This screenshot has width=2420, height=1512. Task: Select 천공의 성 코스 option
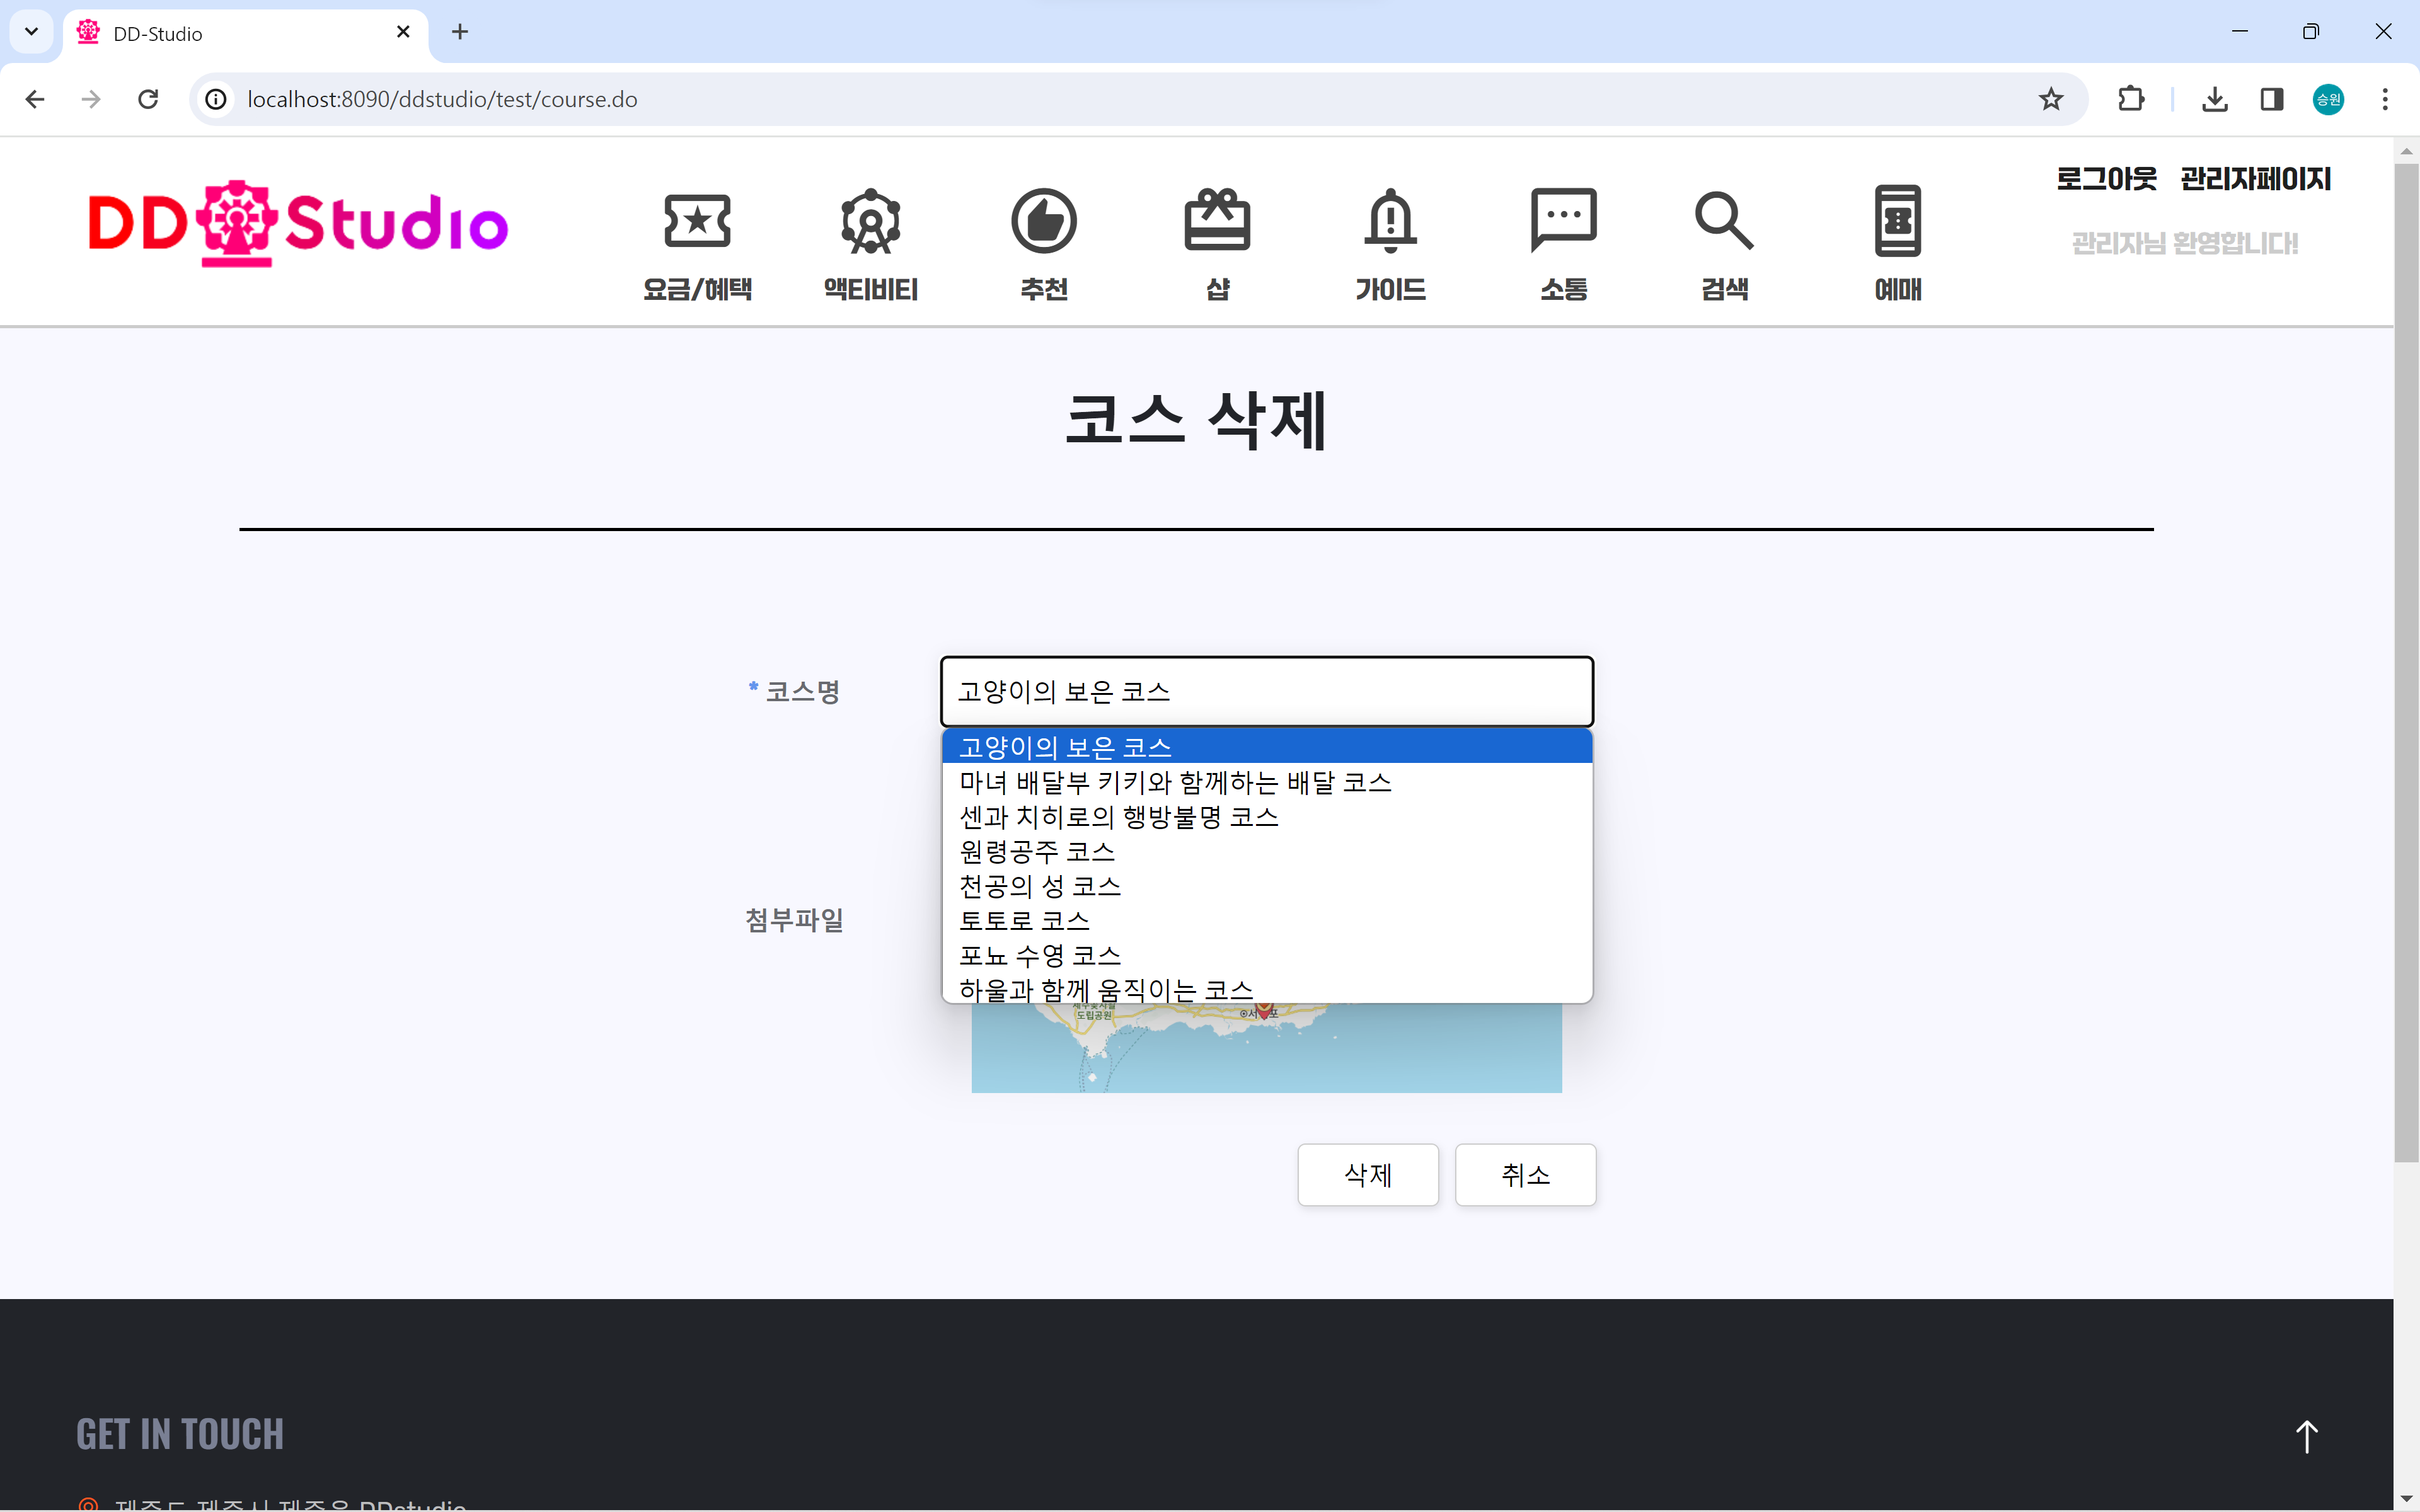pos(1267,886)
